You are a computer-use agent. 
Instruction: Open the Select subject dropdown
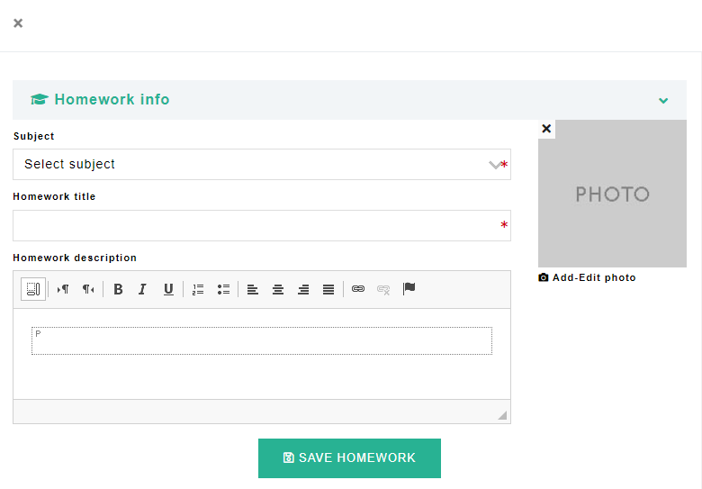[261, 165]
